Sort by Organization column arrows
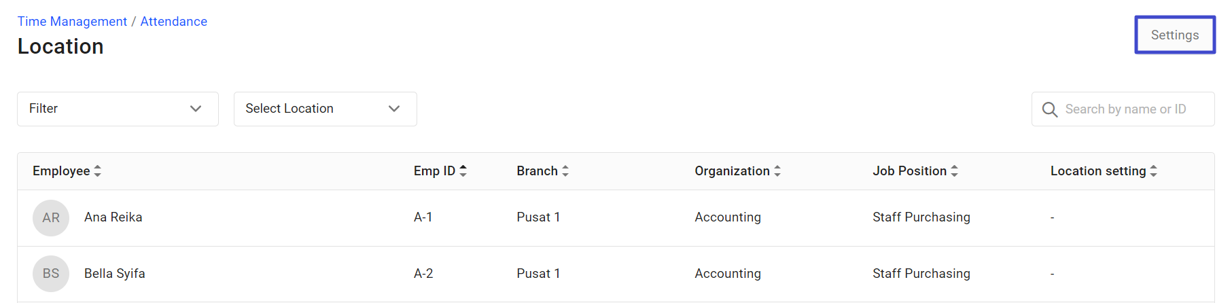The width and height of the screenshot is (1232, 303). click(x=777, y=171)
